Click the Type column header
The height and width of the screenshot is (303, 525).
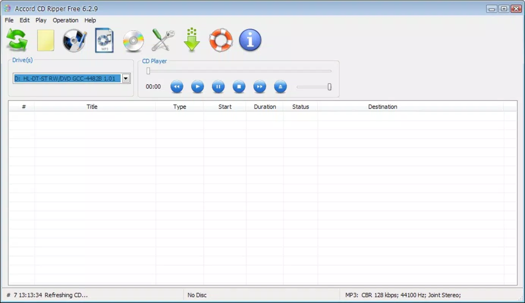click(x=180, y=107)
